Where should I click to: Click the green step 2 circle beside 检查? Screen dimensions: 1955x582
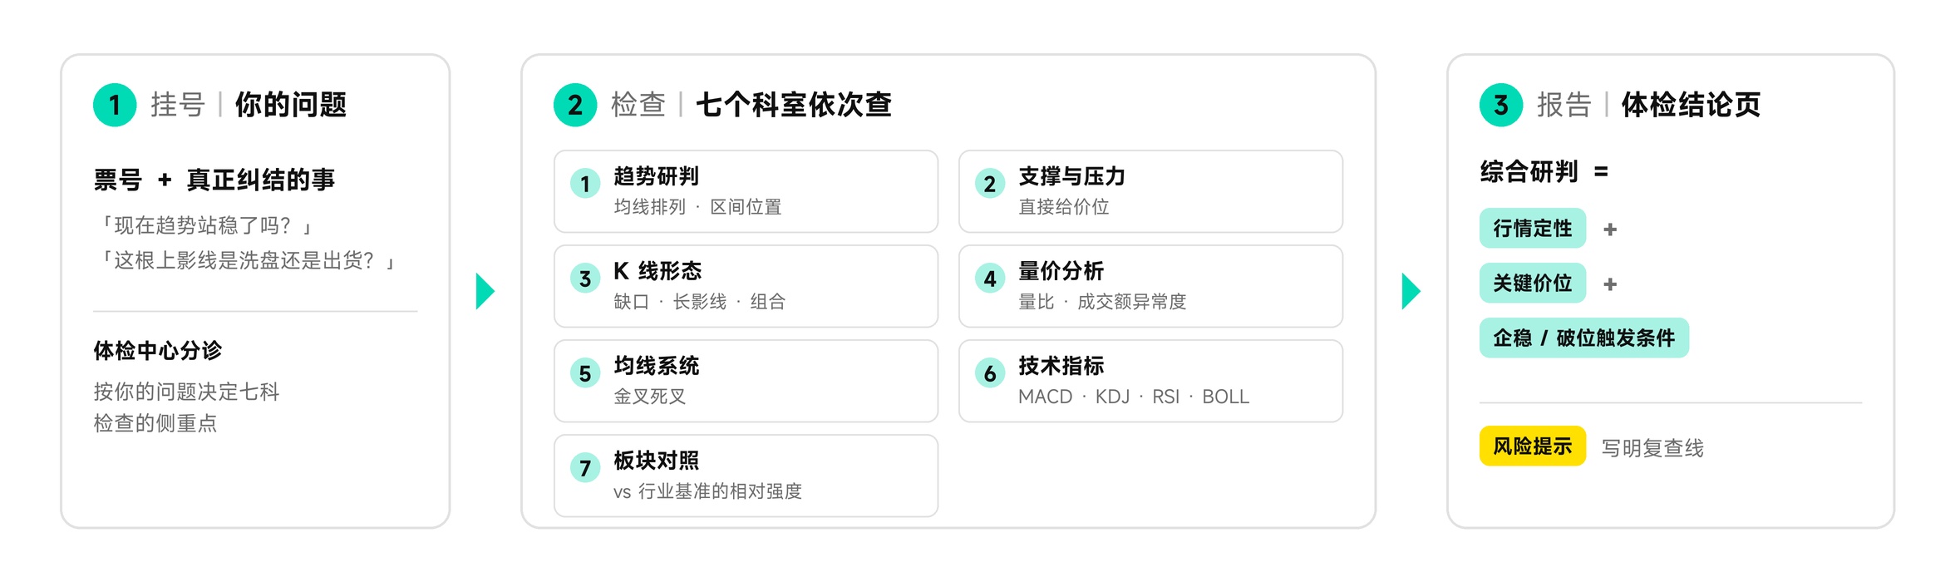(575, 105)
